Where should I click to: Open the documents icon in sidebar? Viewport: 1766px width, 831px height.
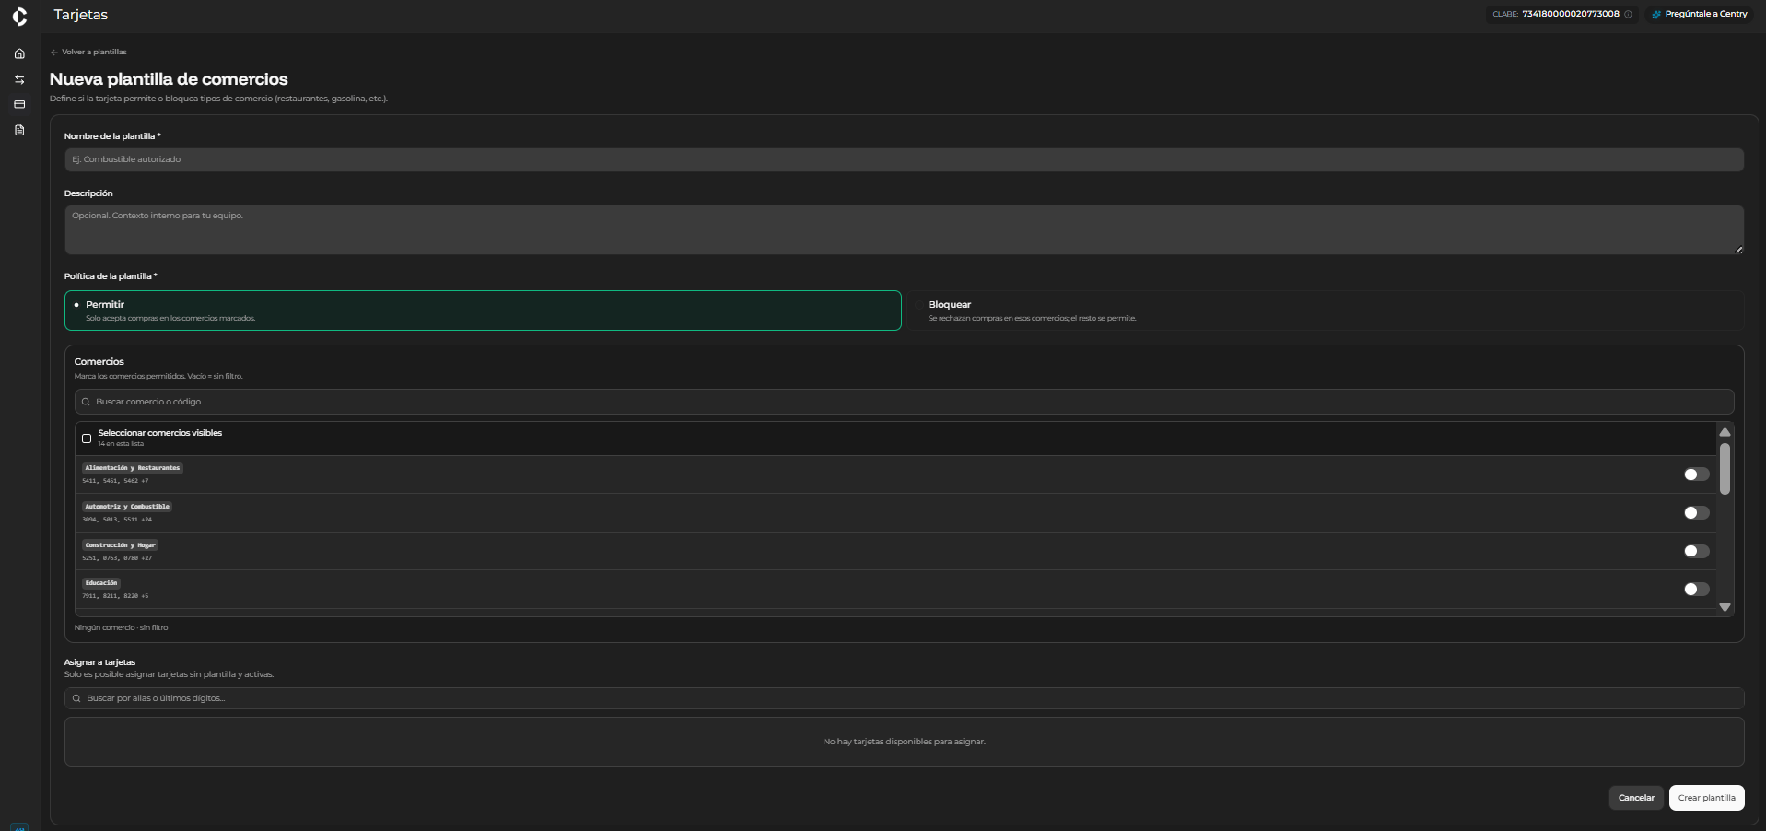click(19, 130)
